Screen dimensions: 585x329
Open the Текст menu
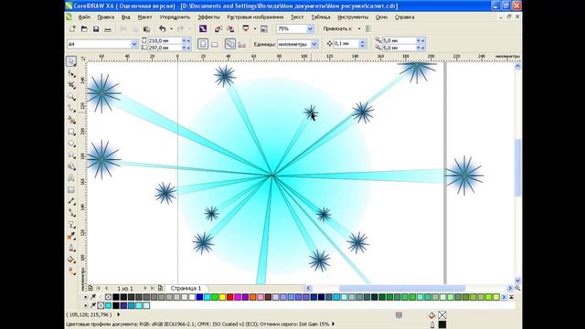pyautogui.click(x=297, y=17)
